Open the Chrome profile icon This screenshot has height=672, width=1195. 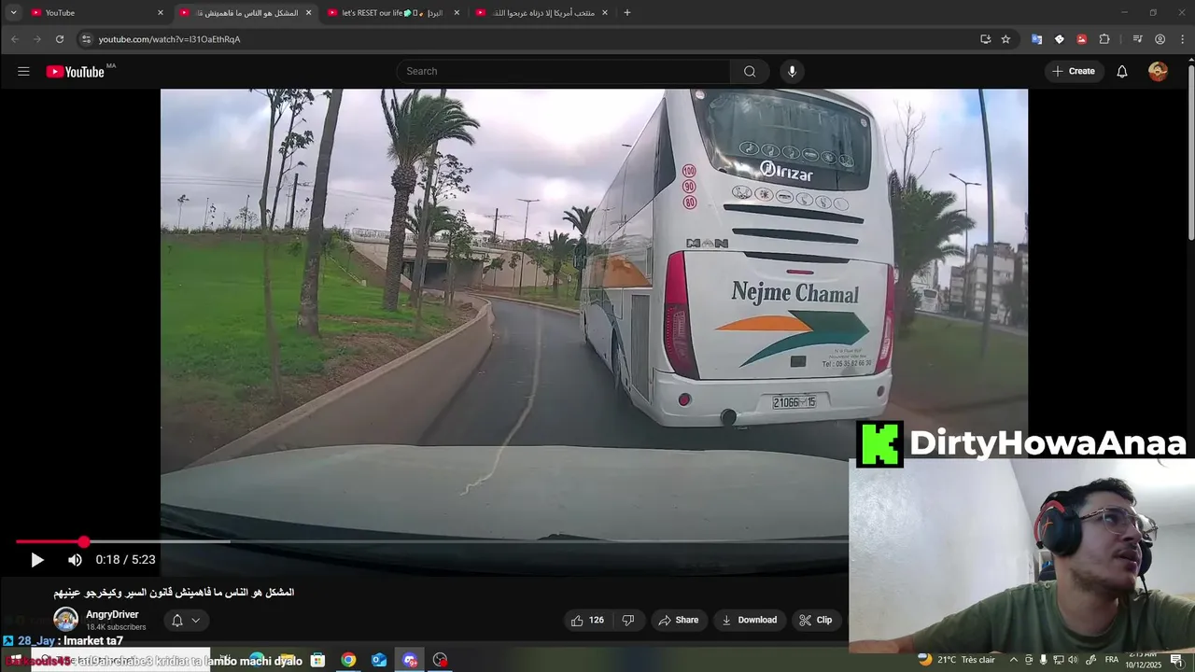pos(1160,39)
